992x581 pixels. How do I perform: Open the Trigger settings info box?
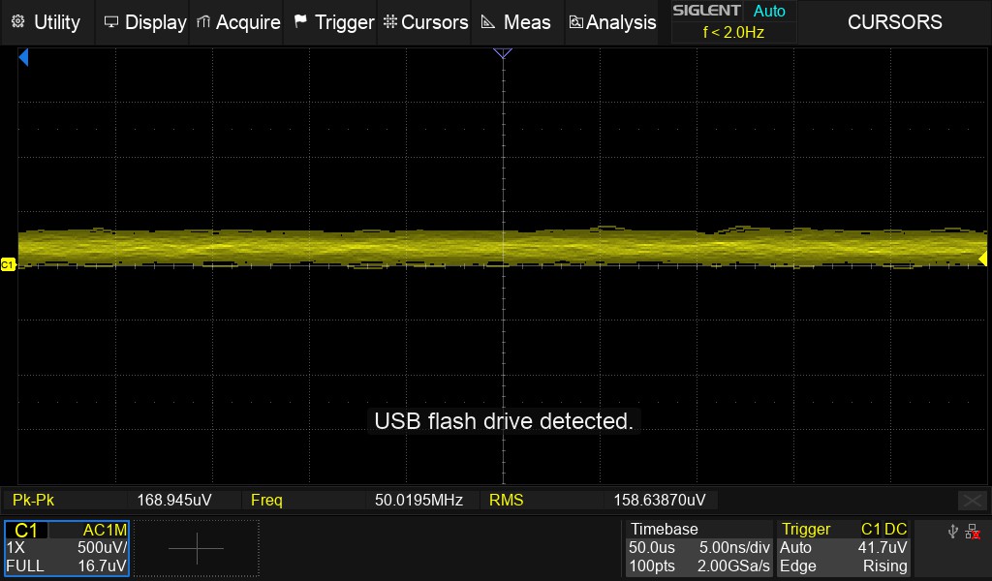(x=843, y=548)
